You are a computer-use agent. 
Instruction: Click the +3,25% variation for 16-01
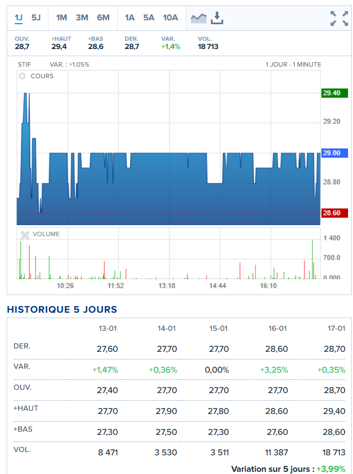(x=274, y=370)
